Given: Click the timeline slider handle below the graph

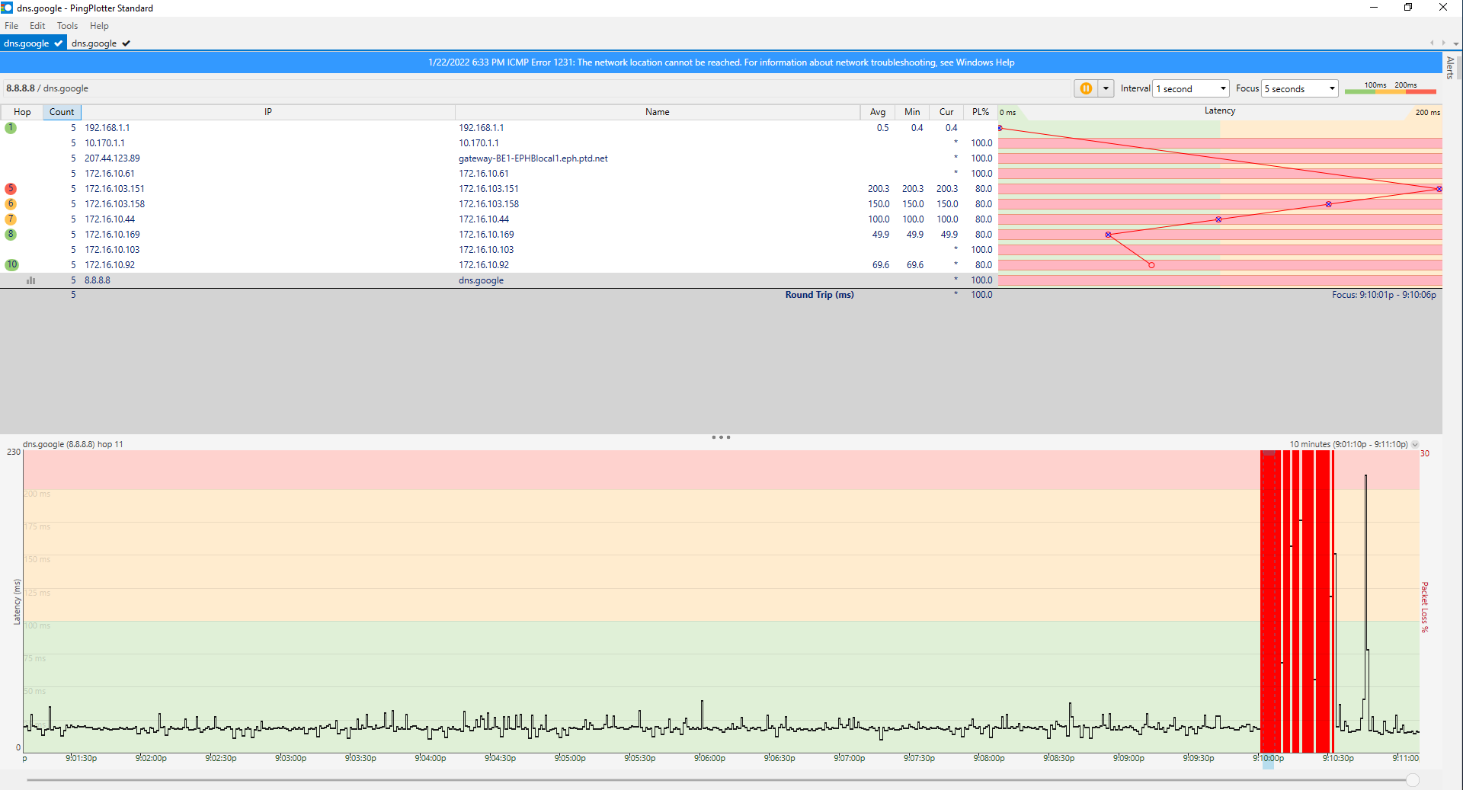Looking at the screenshot, I should (1413, 780).
